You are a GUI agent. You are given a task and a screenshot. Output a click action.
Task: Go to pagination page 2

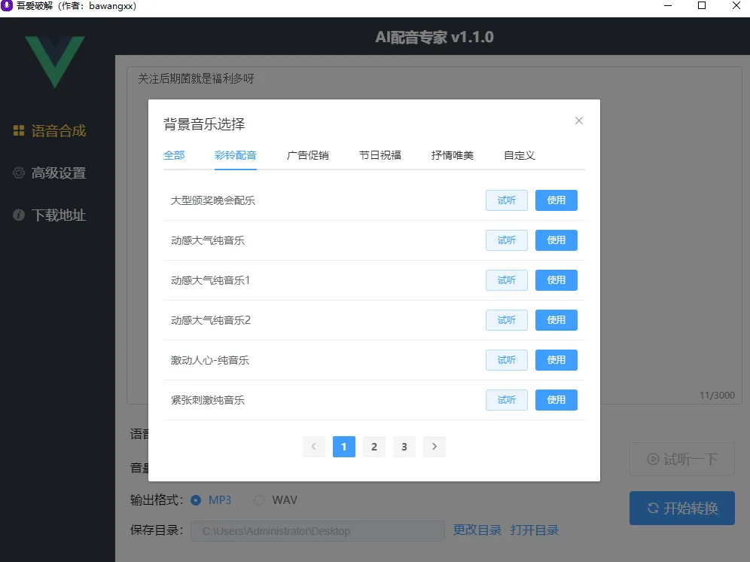tap(374, 447)
